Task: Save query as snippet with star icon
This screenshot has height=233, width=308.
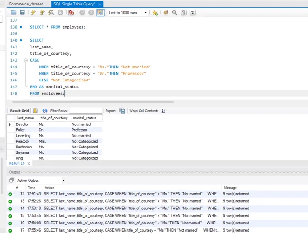Action: point(155,13)
